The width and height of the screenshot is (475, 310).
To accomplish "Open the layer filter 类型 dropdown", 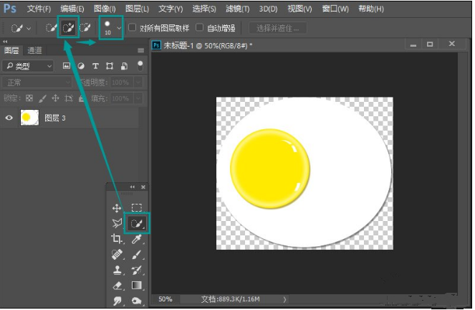I will click(28, 66).
